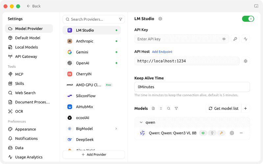The width and height of the screenshot is (263, 164).
Task: Click the tool wrench tag on Qwen3 VL 8B
Action: (221, 133)
